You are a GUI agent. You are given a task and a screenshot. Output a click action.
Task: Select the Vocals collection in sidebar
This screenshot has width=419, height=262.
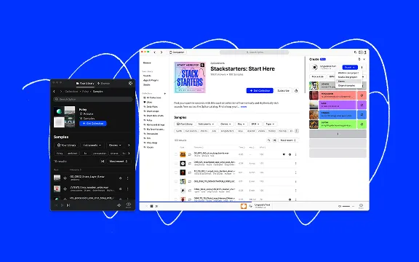pyautogui.click(x=149, y=147)
